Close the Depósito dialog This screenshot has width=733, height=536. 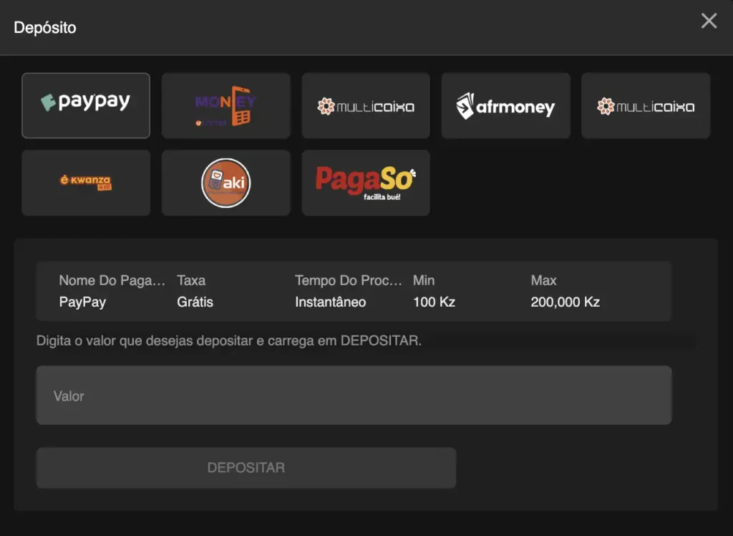pyautogui.click(x=709, y=21)
